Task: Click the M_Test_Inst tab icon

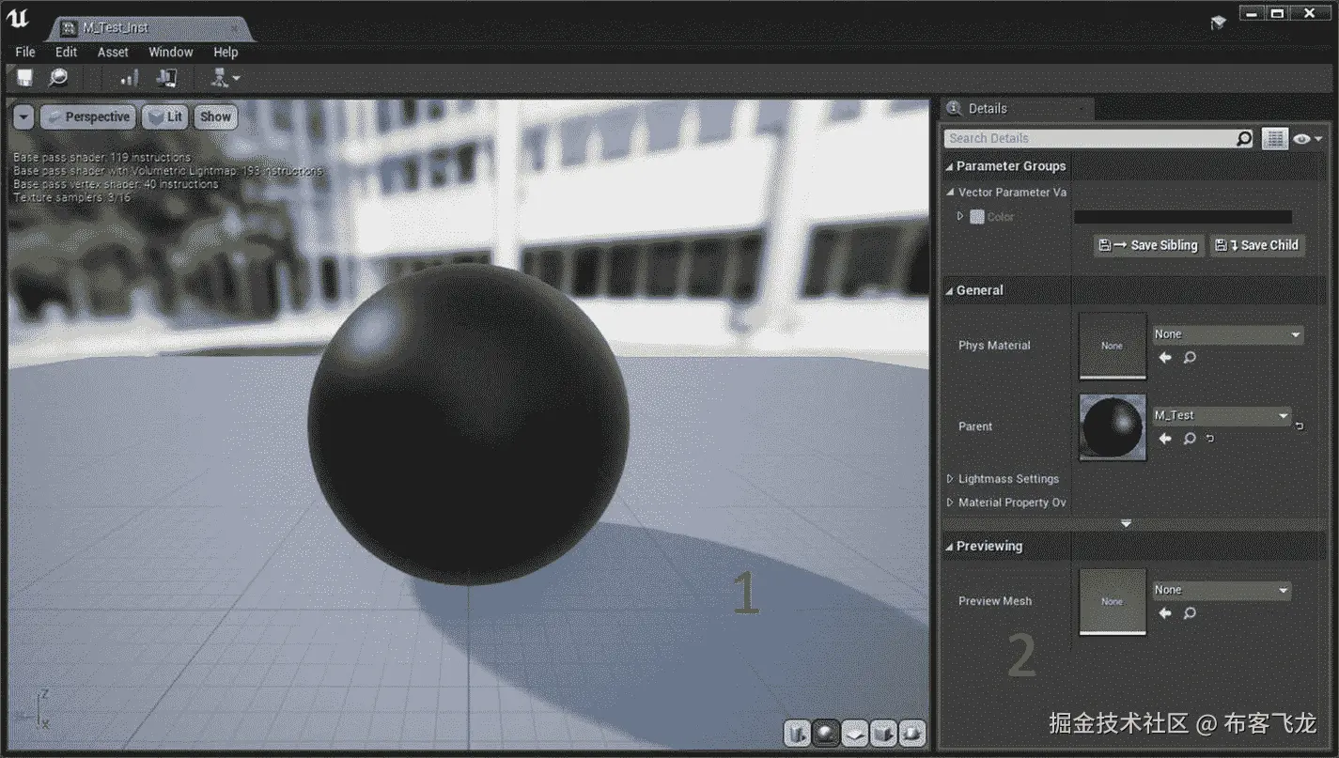Action: click(69, 28)
